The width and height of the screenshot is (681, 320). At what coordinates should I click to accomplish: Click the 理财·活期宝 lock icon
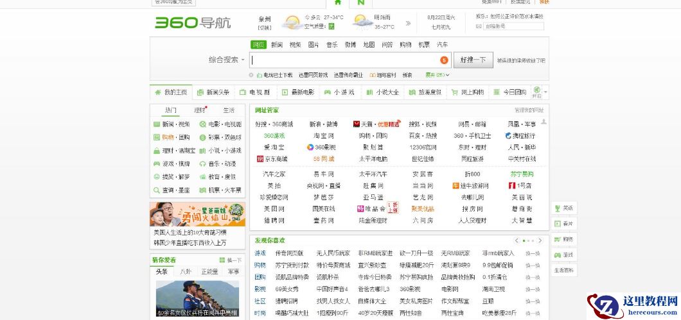pyautogui.click(x=157, y=151)
